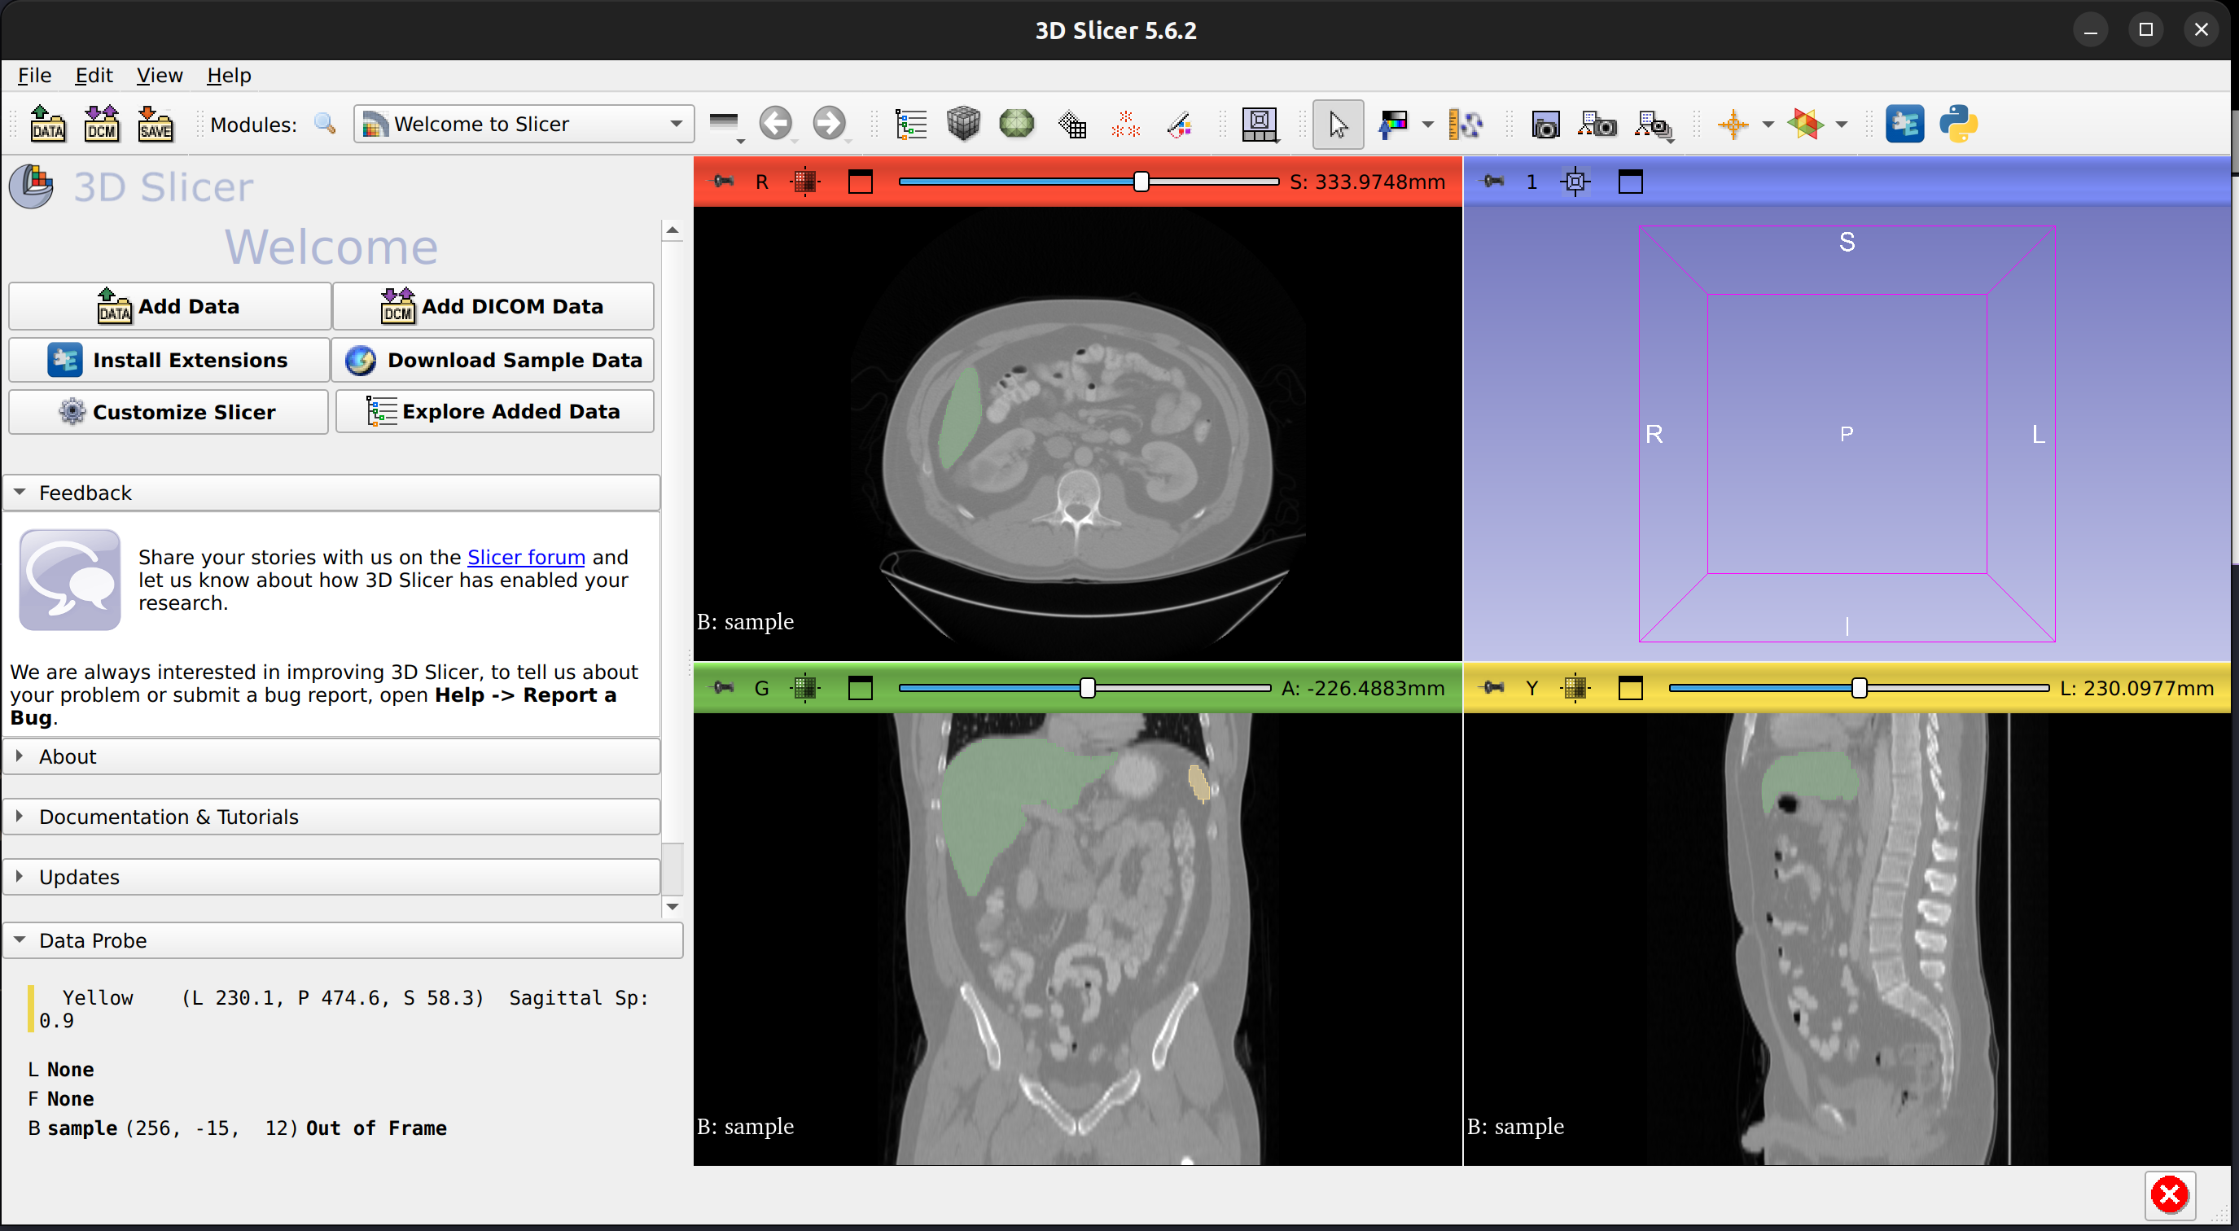Select the pointer mouse mode arrow
The image size is (2239, 1231).
(1338, 125)
